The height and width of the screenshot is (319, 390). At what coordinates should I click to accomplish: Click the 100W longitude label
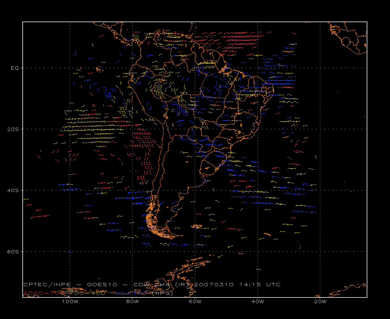[70, 301]
